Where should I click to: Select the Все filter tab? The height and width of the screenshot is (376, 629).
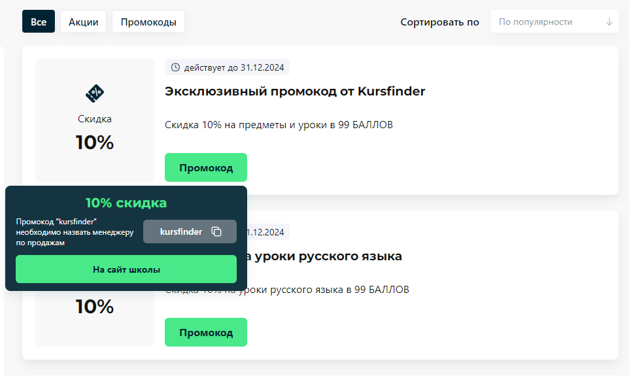39,22
